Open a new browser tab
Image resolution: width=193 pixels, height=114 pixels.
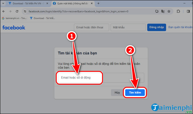(98, 3)
